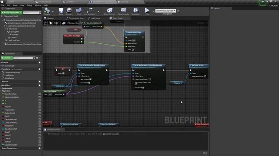
Task: Toggle the Dead? checkbox on SET node
Action: tap(64, 73)
